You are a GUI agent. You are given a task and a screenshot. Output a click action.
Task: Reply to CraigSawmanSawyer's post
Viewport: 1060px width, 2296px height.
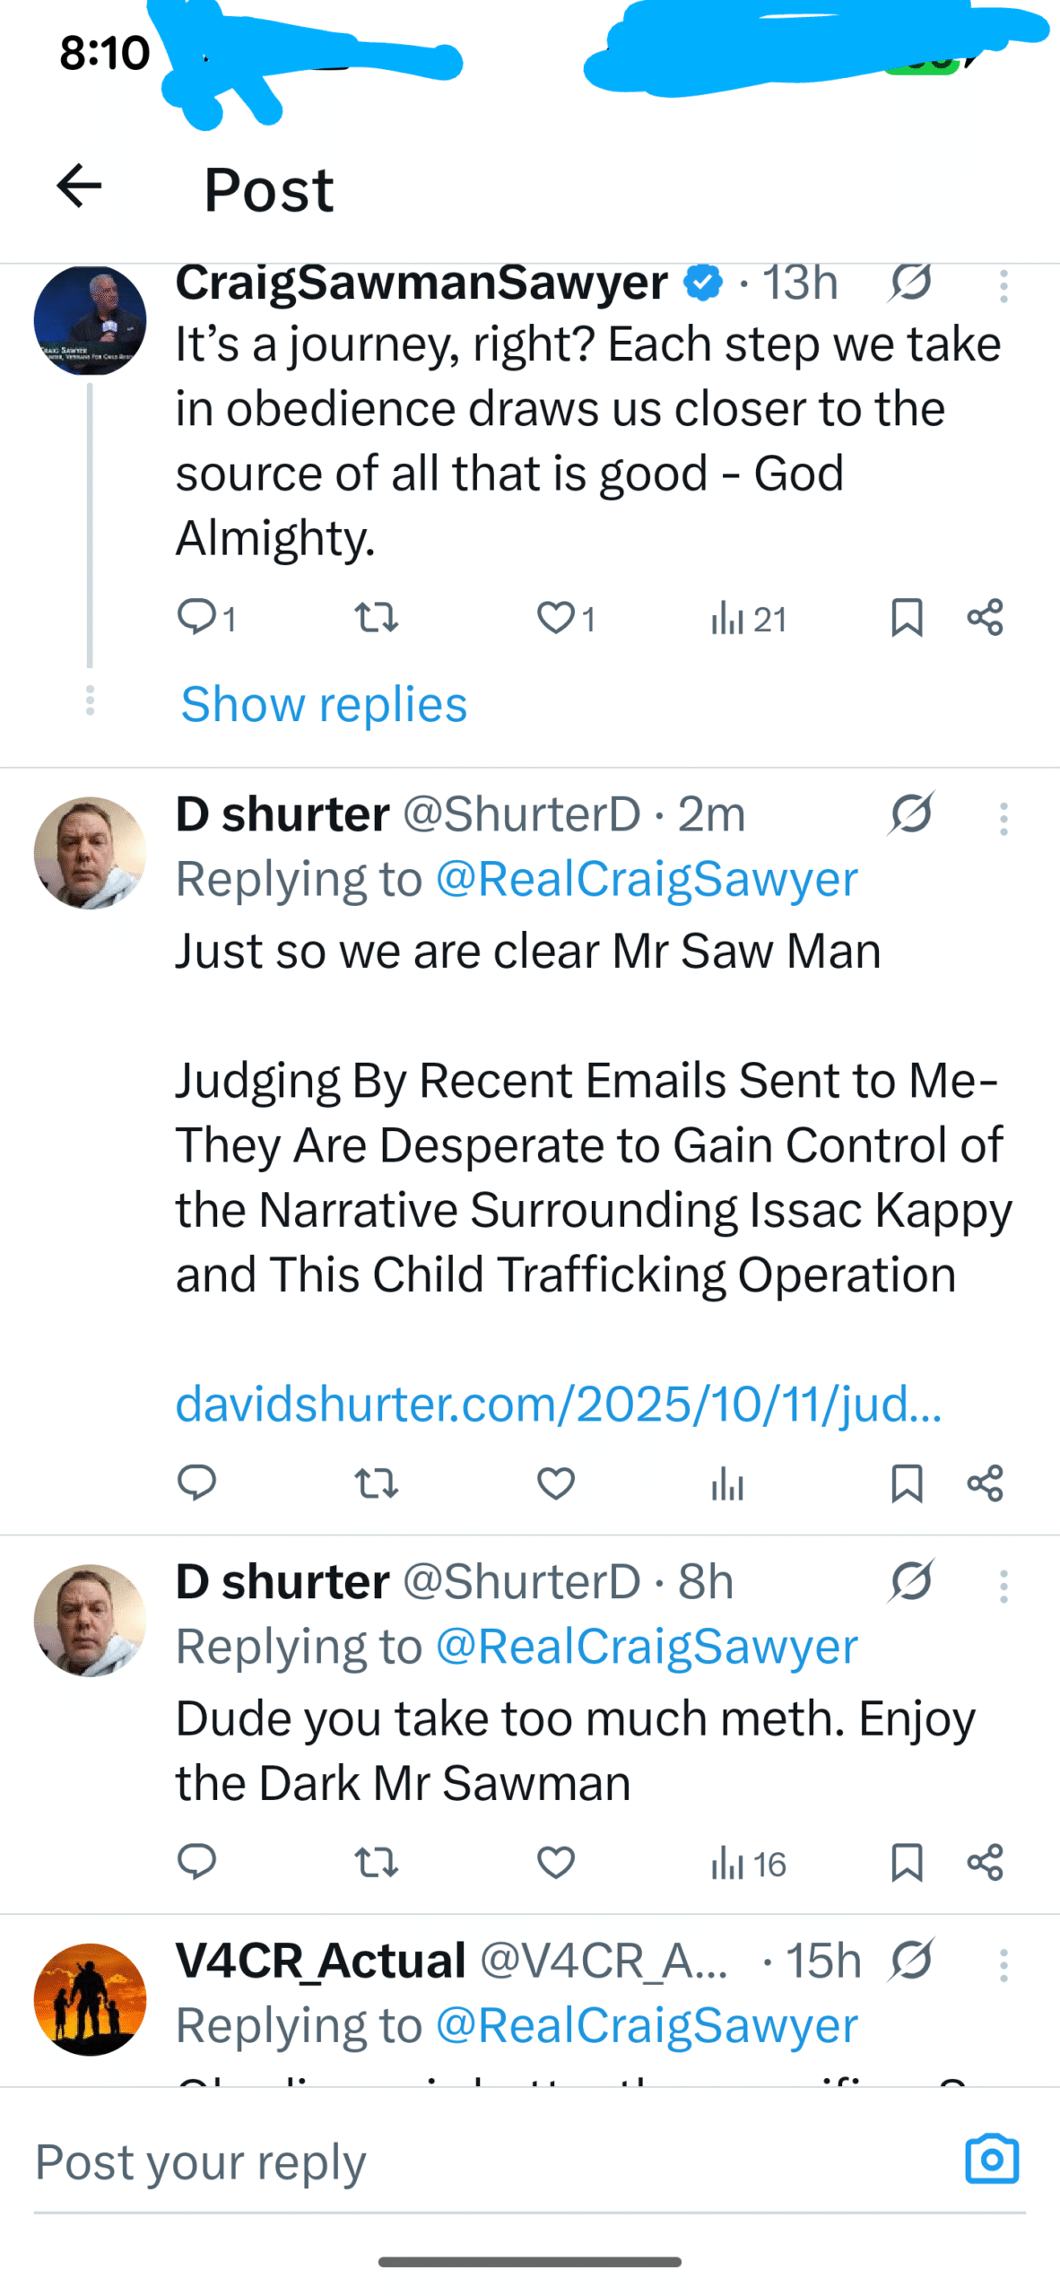click(x=196, y=617)
